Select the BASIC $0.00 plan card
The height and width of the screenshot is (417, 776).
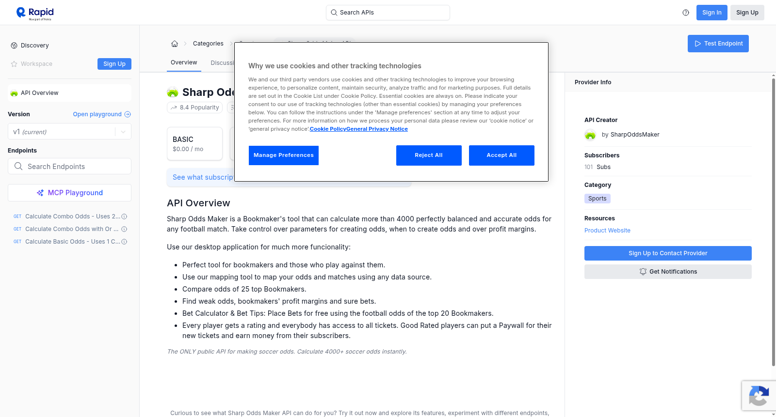194,144
